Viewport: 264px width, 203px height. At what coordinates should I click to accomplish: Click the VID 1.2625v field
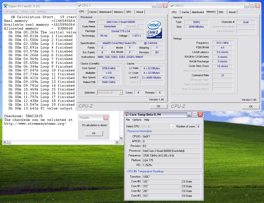(x=171, y=165)
